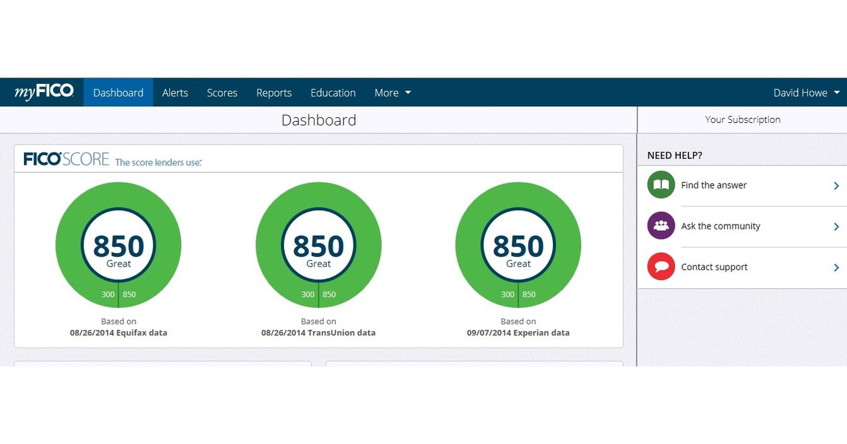Expand the More dropdown menu
Viewport: 847px width, 444px height.
[392, 93]
